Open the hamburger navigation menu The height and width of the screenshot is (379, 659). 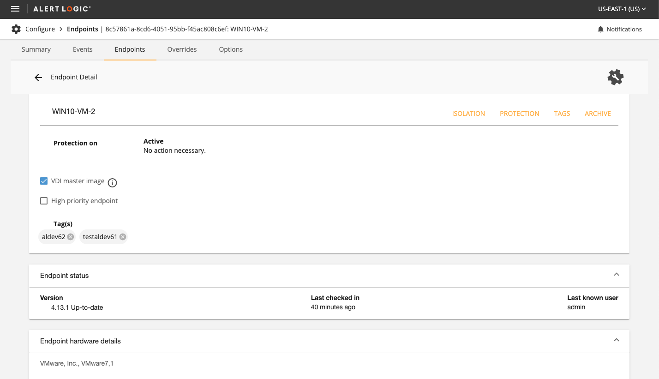[15, 9]
